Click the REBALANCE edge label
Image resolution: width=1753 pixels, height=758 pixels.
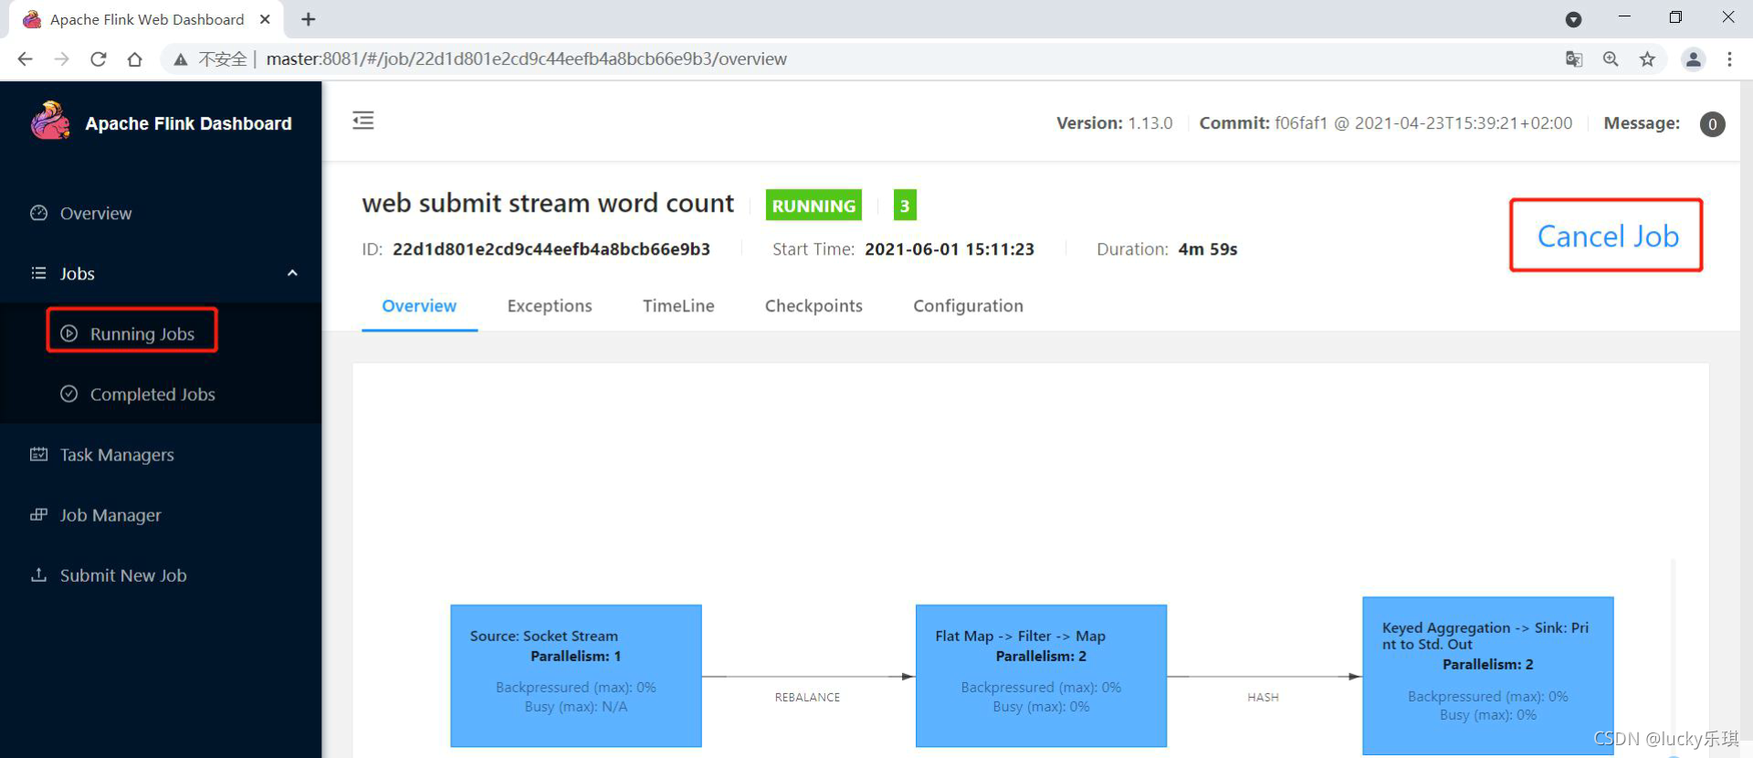tap(807, 697)
